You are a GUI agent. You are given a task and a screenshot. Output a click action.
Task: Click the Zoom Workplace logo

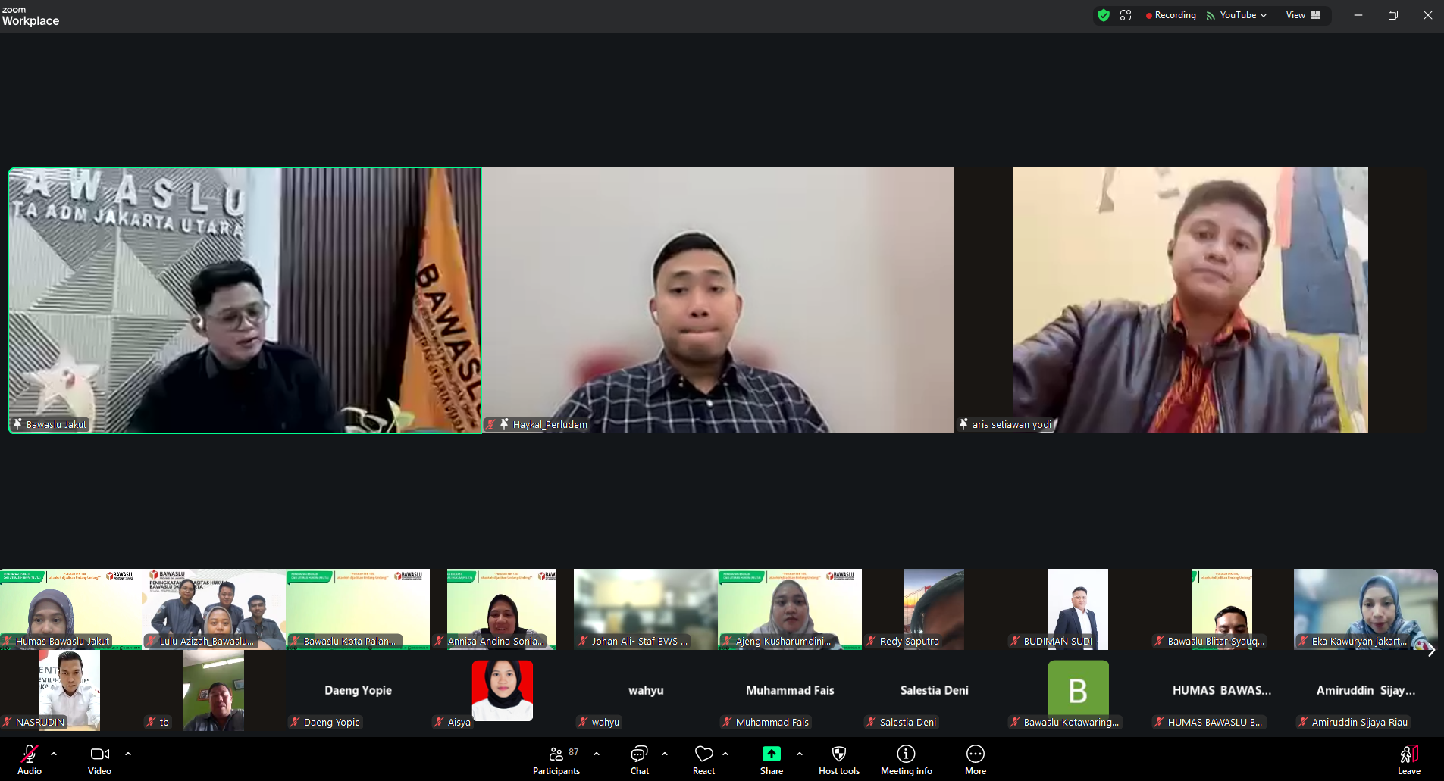tap(30, 16)
